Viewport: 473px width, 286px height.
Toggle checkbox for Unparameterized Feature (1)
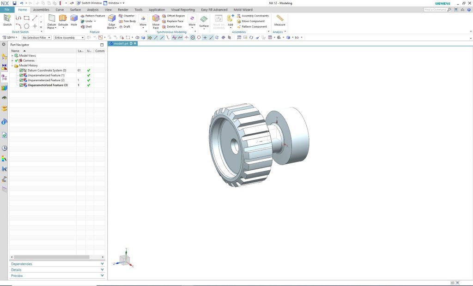(21, 75)
